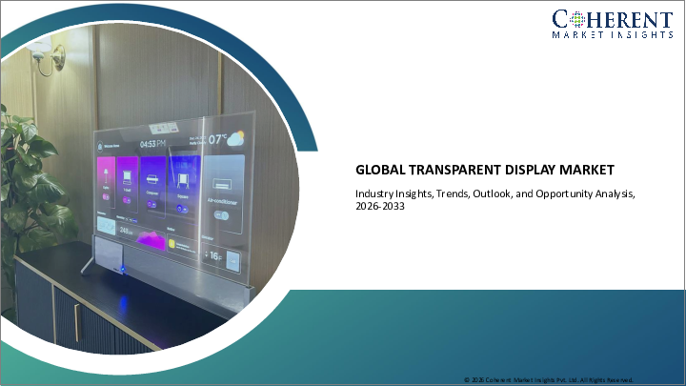The height and width of the screenshot is (386, 686).
Task: Click the Coherent Market Insights copyright text
Action: 548,378
